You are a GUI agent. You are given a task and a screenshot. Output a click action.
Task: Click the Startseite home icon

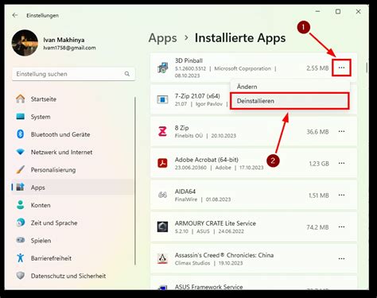click(21, 99)
